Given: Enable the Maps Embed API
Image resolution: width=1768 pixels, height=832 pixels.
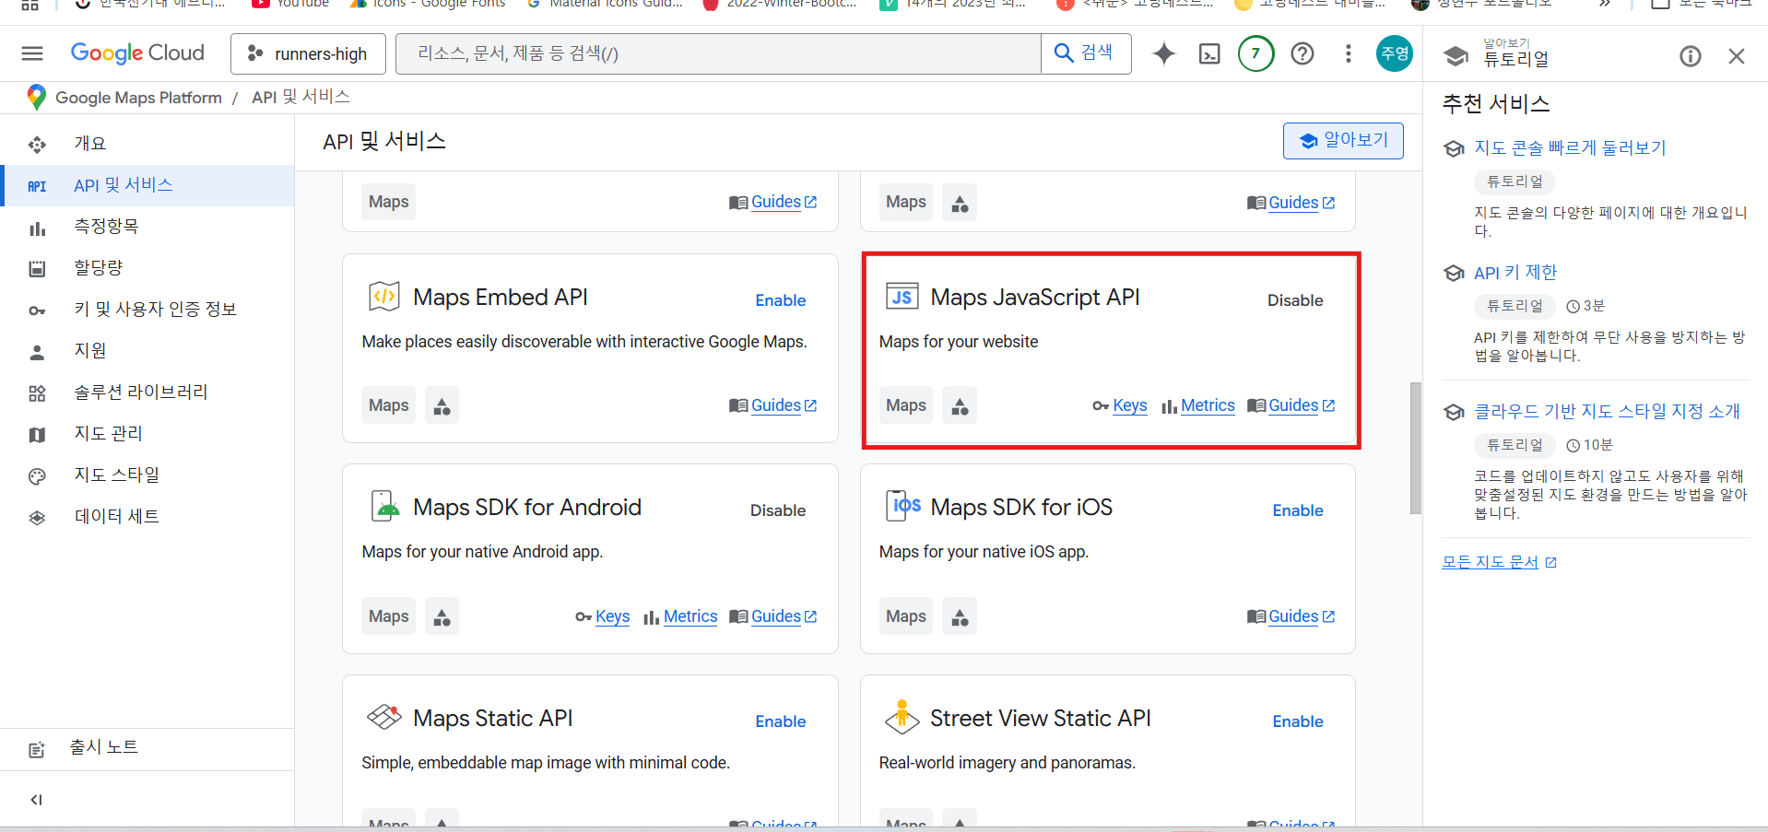Looking at the screenshot, I should click(780, 300).
